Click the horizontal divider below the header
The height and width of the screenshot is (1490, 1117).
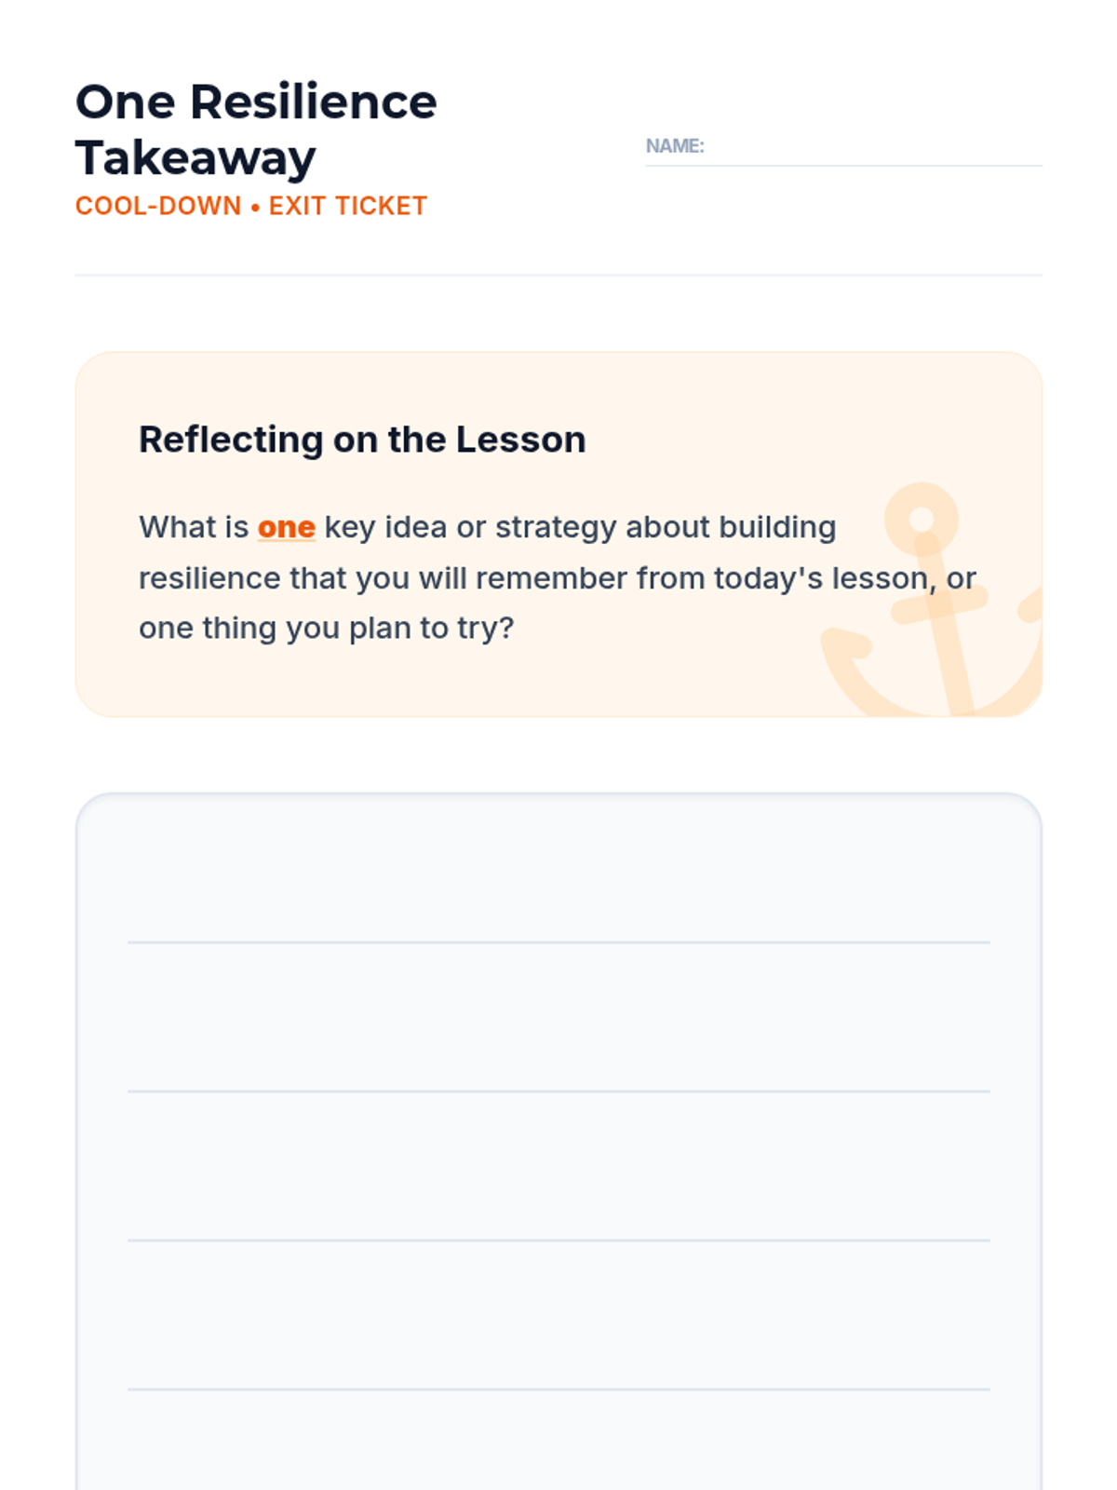558,275
